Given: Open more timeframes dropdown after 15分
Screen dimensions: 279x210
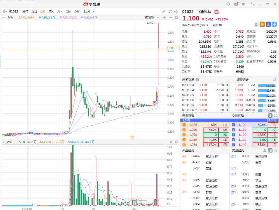Looking at the screenshot, I should tap(93, 12).
